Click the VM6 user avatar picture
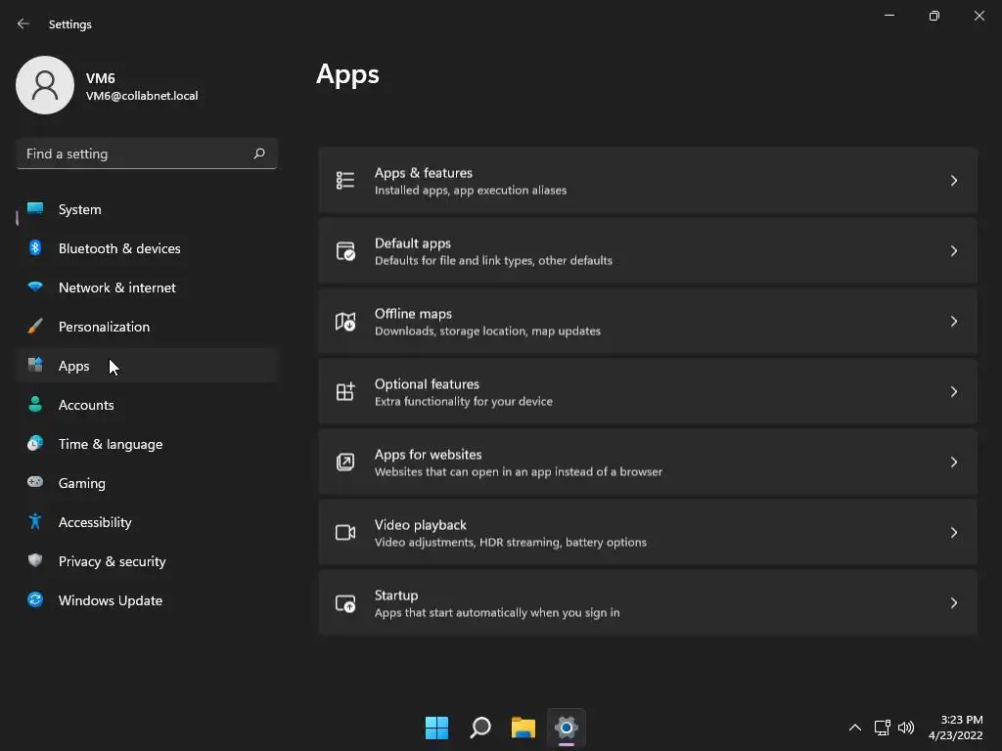Viewport: 1002px width, 751px height. coord(45,85)
